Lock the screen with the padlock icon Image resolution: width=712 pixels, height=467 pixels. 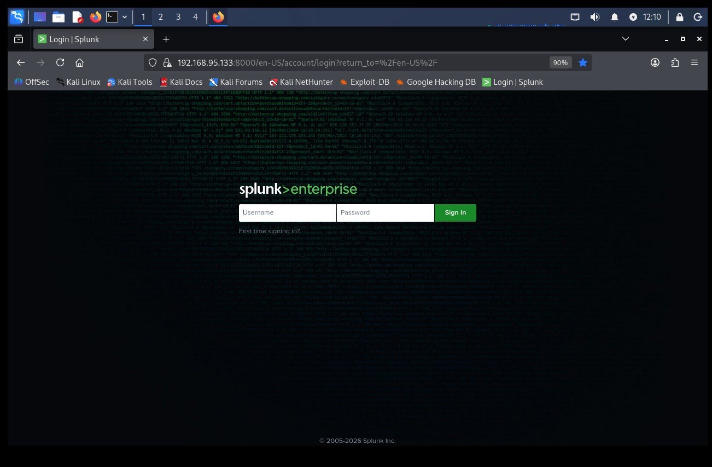coord(679,17)
